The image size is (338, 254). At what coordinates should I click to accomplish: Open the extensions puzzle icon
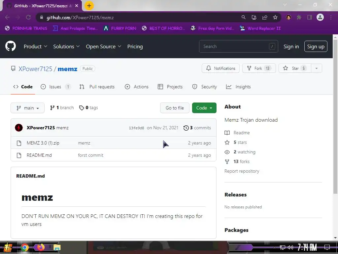(299, 17)
